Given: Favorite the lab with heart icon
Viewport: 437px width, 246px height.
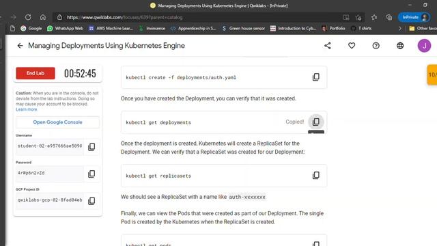Looking at the screenshot, I should (x=352, y=46).
